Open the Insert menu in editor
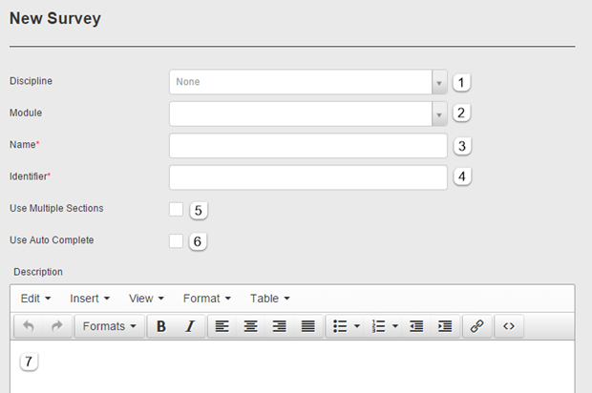 pyautogui.click(x=90, y=299)
